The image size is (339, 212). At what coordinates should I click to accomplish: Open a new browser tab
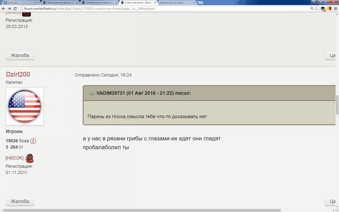(201, 3)
